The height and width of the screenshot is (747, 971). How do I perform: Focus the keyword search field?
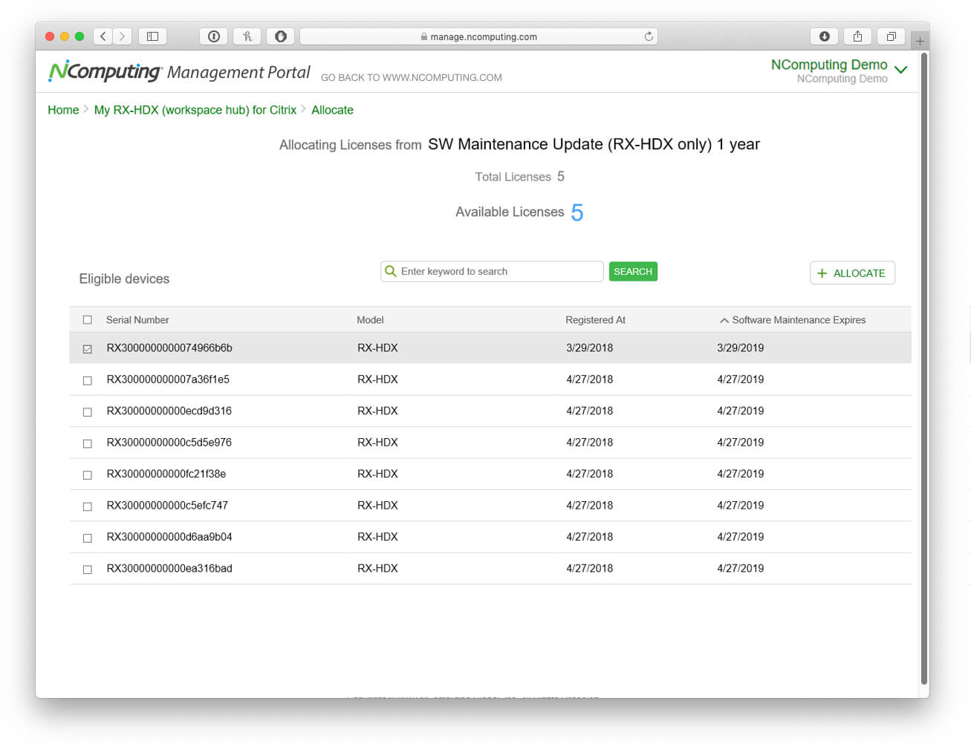pos(492,271)
